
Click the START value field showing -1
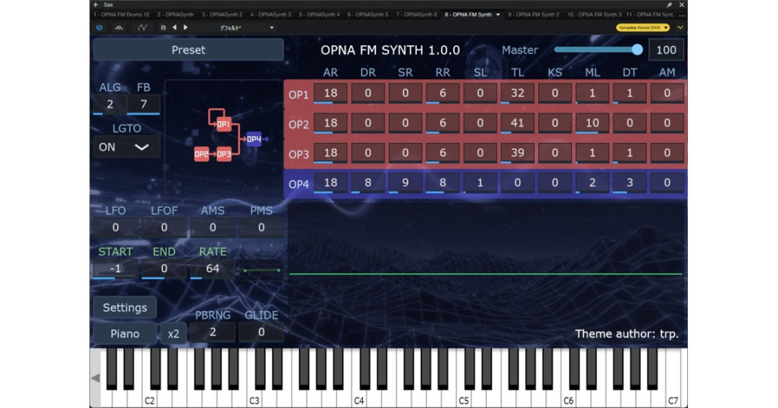[x=115, y=268]
